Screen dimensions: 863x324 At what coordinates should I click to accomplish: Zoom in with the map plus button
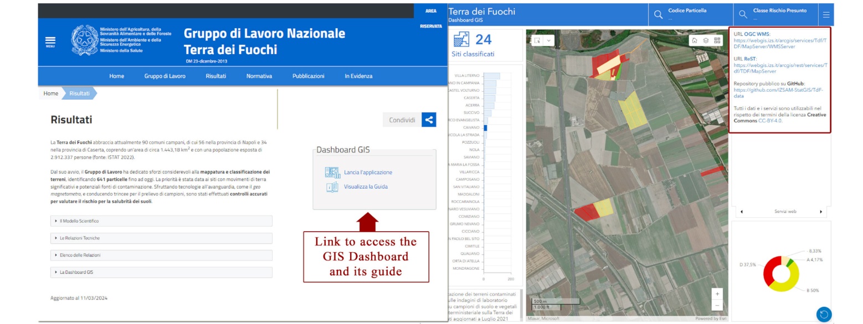coord(718,294)
